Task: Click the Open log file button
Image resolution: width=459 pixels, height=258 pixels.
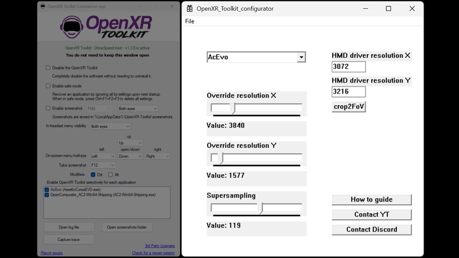Action: pos(69,227)
